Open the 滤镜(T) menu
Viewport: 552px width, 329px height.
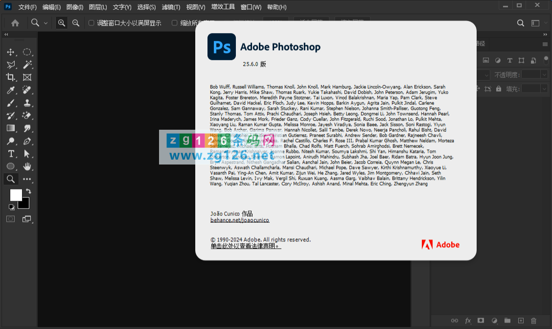171,7
